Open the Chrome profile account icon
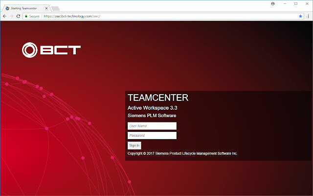Screen dimensions: 313x196 tap(273, 3)
